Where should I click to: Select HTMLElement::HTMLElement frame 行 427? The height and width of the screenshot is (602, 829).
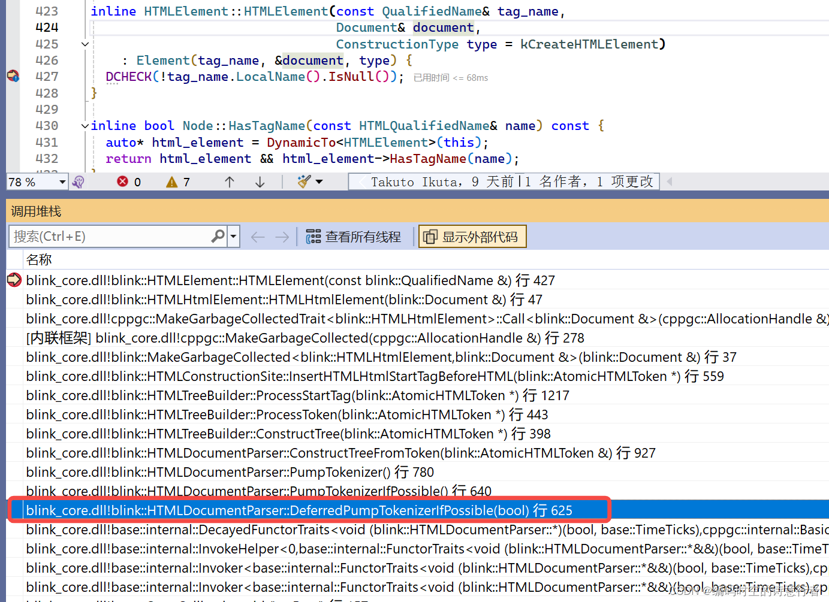pos(290,280)
